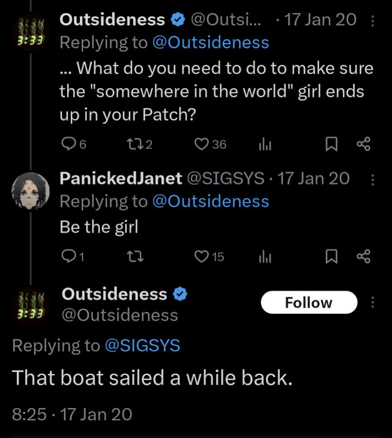392x438 pixels.
Task: Open more options on PanickedJanet's tweet
Action: [x=372, y=180]
